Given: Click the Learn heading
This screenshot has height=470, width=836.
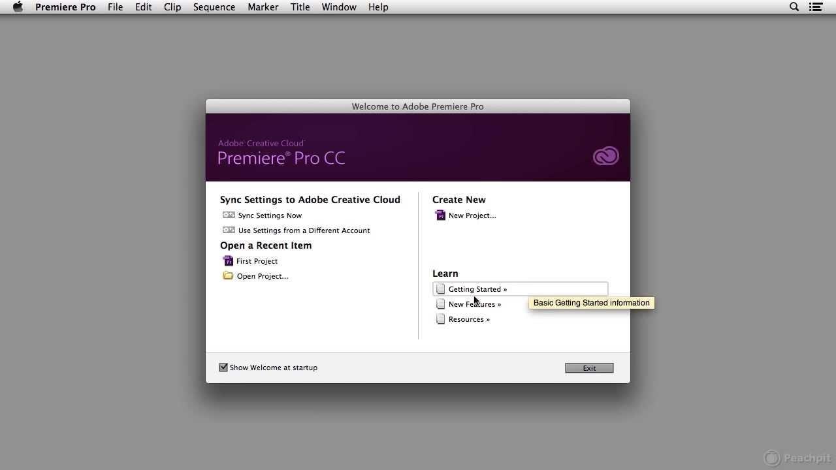Looking at the screenshot, I should point(445,274).
